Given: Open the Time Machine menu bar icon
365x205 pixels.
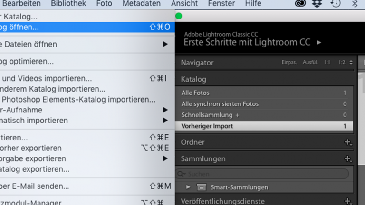Looking at the screenshot, I should tap(336, 3).
